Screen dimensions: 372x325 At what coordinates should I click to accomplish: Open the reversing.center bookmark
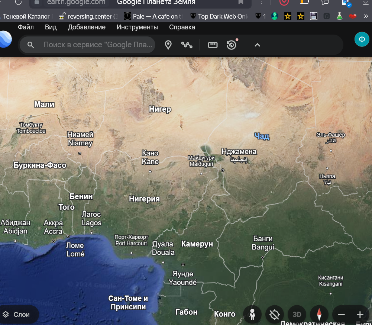pos(88,16)
